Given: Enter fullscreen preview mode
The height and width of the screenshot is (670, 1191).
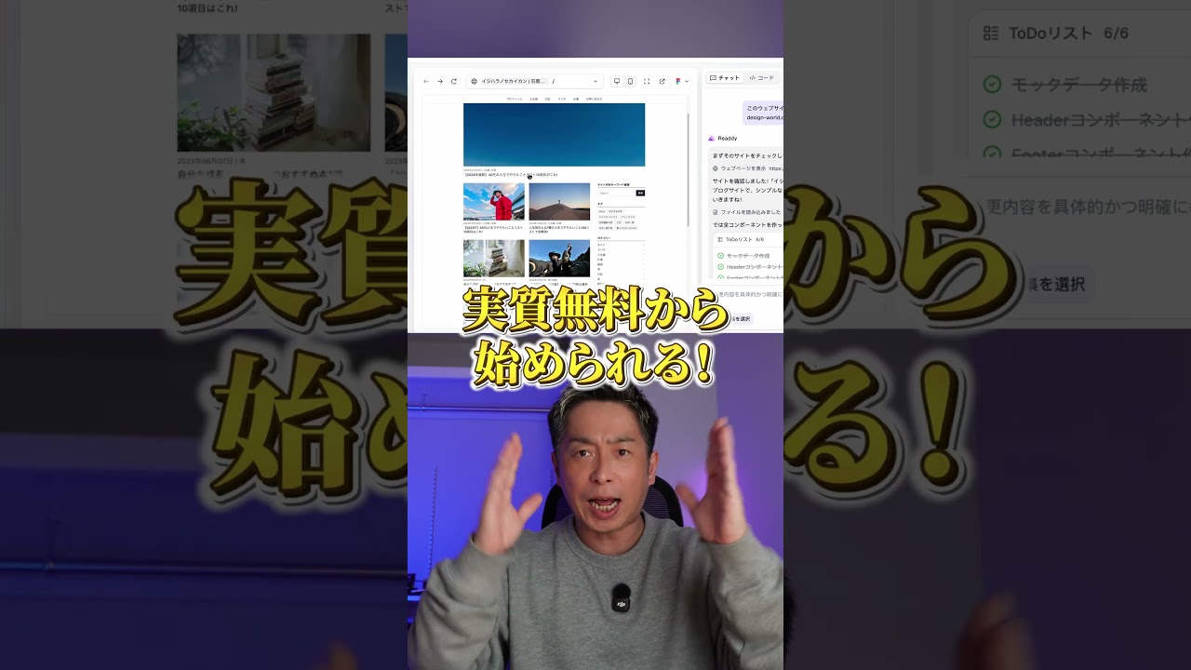Looking at the screenshot, I should pyautogui.click(x=647, y=81).
